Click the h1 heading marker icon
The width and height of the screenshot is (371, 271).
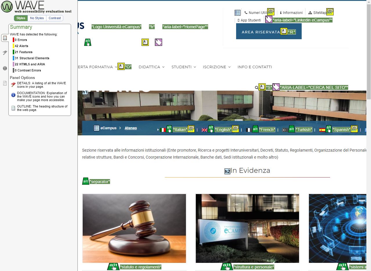click(85, 92)
